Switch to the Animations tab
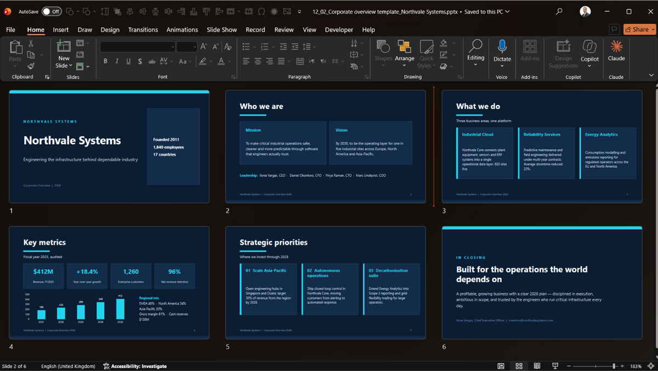Screen dimensions: 658x371 click(182, 30)
